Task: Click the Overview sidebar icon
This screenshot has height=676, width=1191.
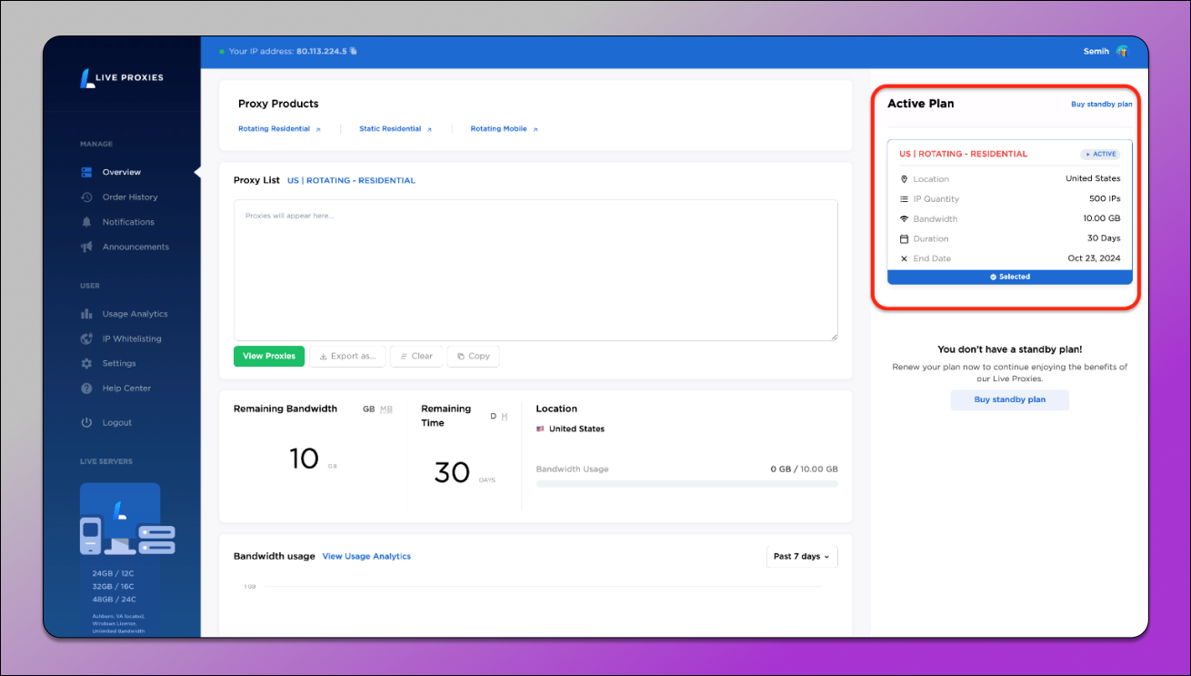Action: pyautogui.click(x=87, y=172)
